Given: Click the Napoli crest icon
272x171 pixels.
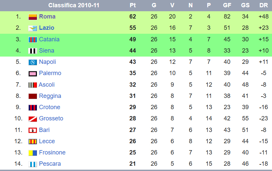Looking at the screenshot, I should click(x=33, y=62).
